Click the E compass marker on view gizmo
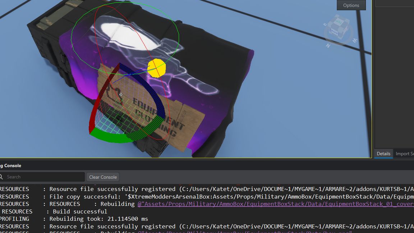This screenshot has width=414, height=233. [x=325, y=24]
